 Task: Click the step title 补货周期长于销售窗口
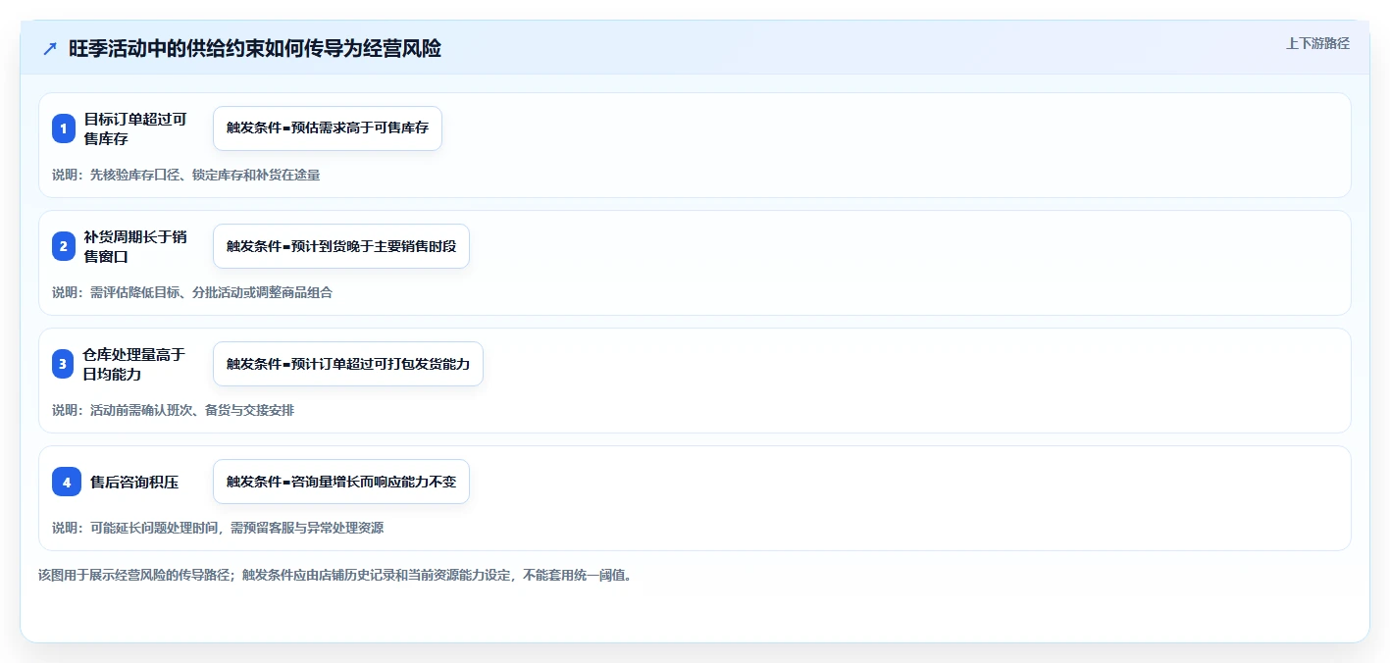(x=135, y=246)
